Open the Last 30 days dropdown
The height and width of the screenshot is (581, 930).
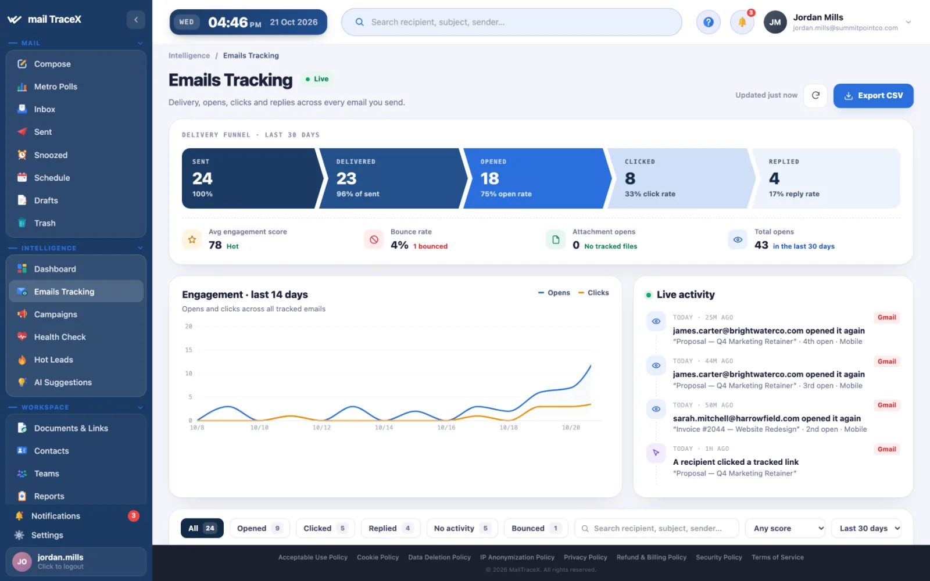click(866, 528)
